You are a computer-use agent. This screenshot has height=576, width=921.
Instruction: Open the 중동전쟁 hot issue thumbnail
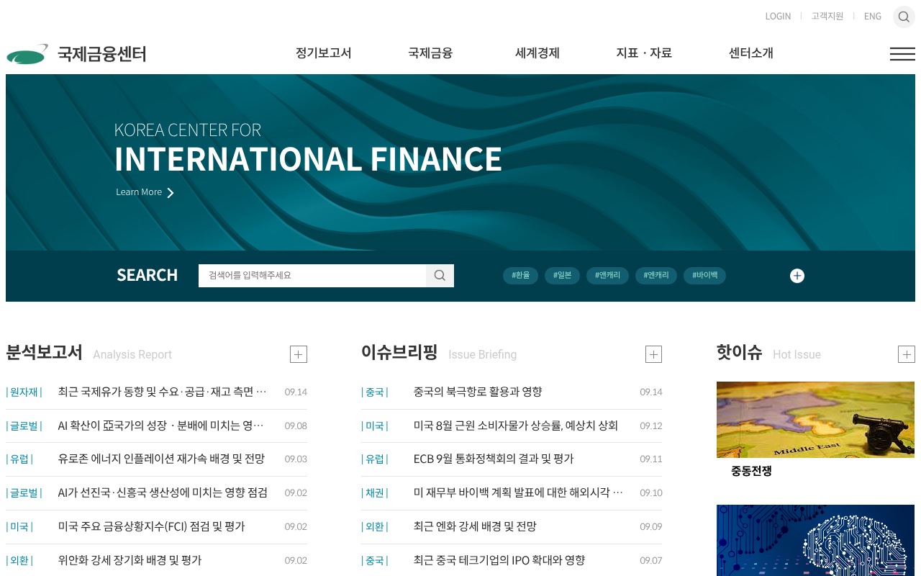click(x=816, y=420)
